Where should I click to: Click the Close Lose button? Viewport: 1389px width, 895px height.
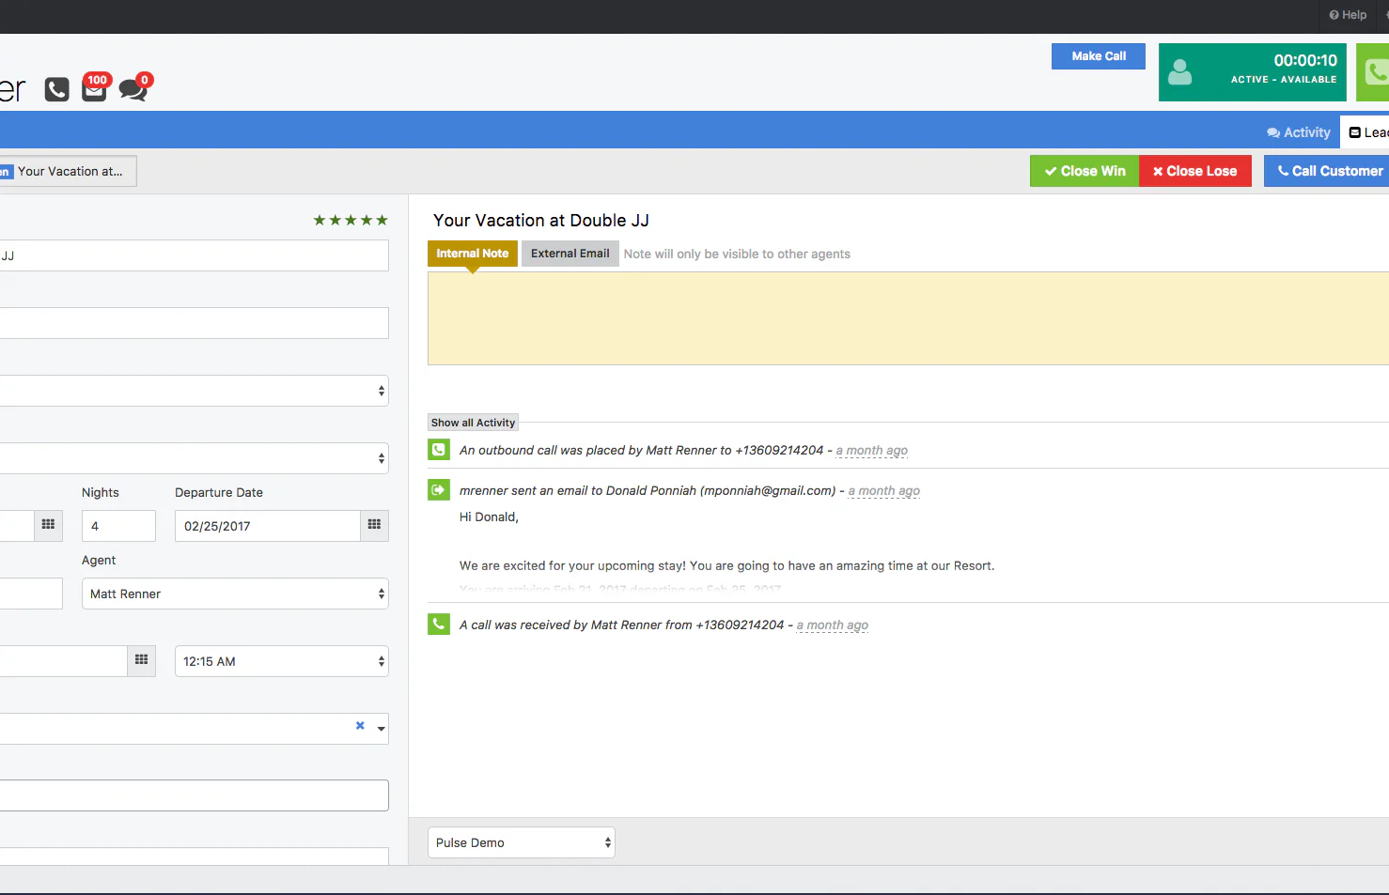click(x=1195, y=171)
